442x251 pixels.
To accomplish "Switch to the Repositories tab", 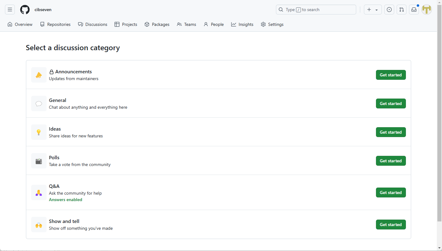I will point(55,24).
